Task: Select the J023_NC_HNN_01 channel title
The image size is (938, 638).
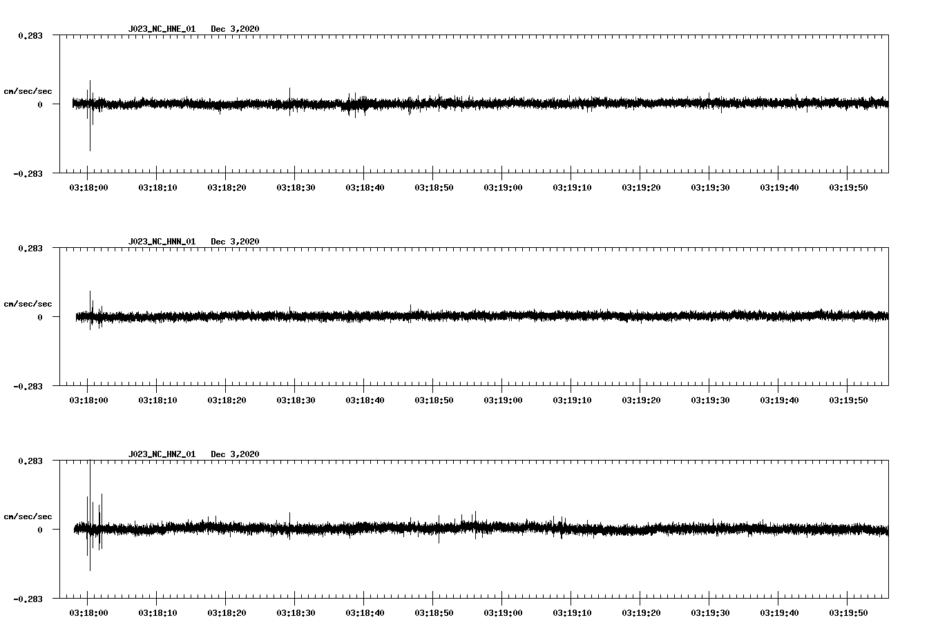Action: pos(161,242)
